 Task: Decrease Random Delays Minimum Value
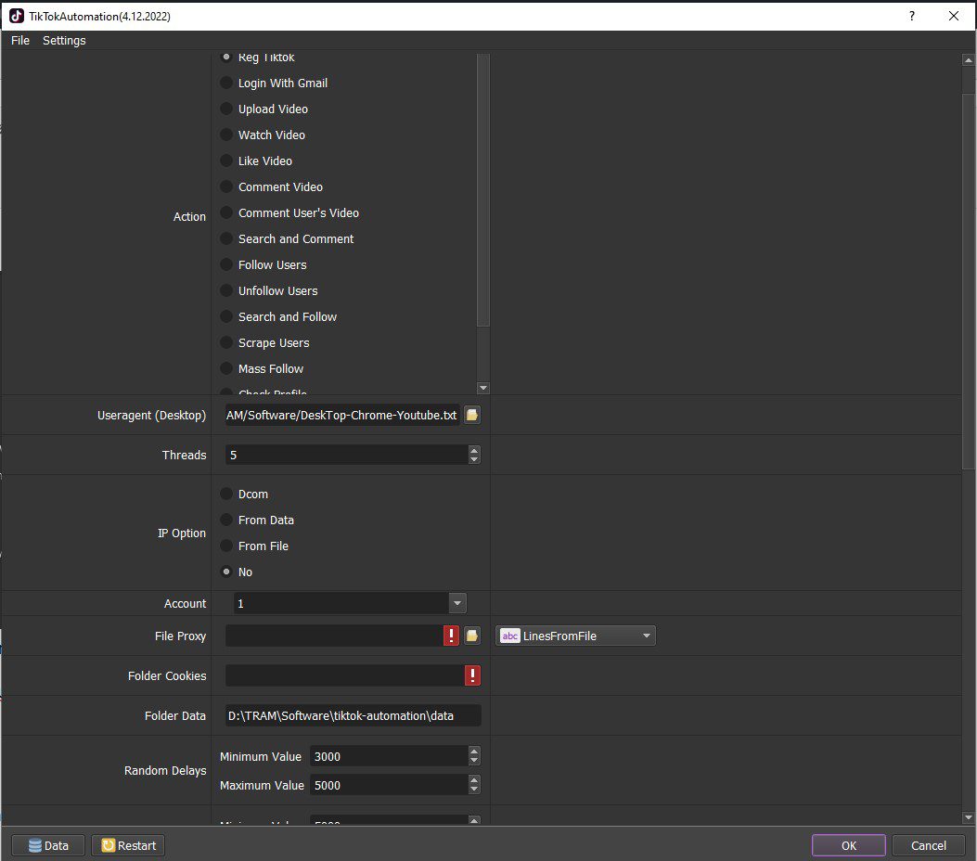point(474,762)
